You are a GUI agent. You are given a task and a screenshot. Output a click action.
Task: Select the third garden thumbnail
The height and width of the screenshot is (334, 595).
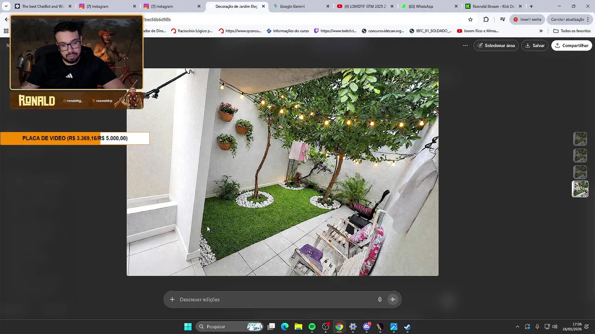[580, 172]
